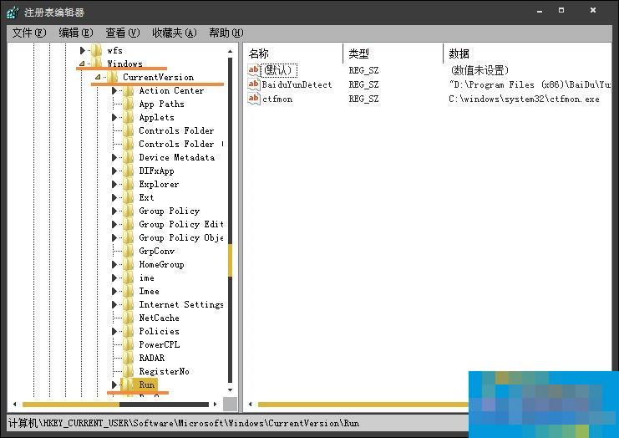The image size is (619, 438).
Task: Expand the Action Center node arrow
Action: tap(114, 91)
